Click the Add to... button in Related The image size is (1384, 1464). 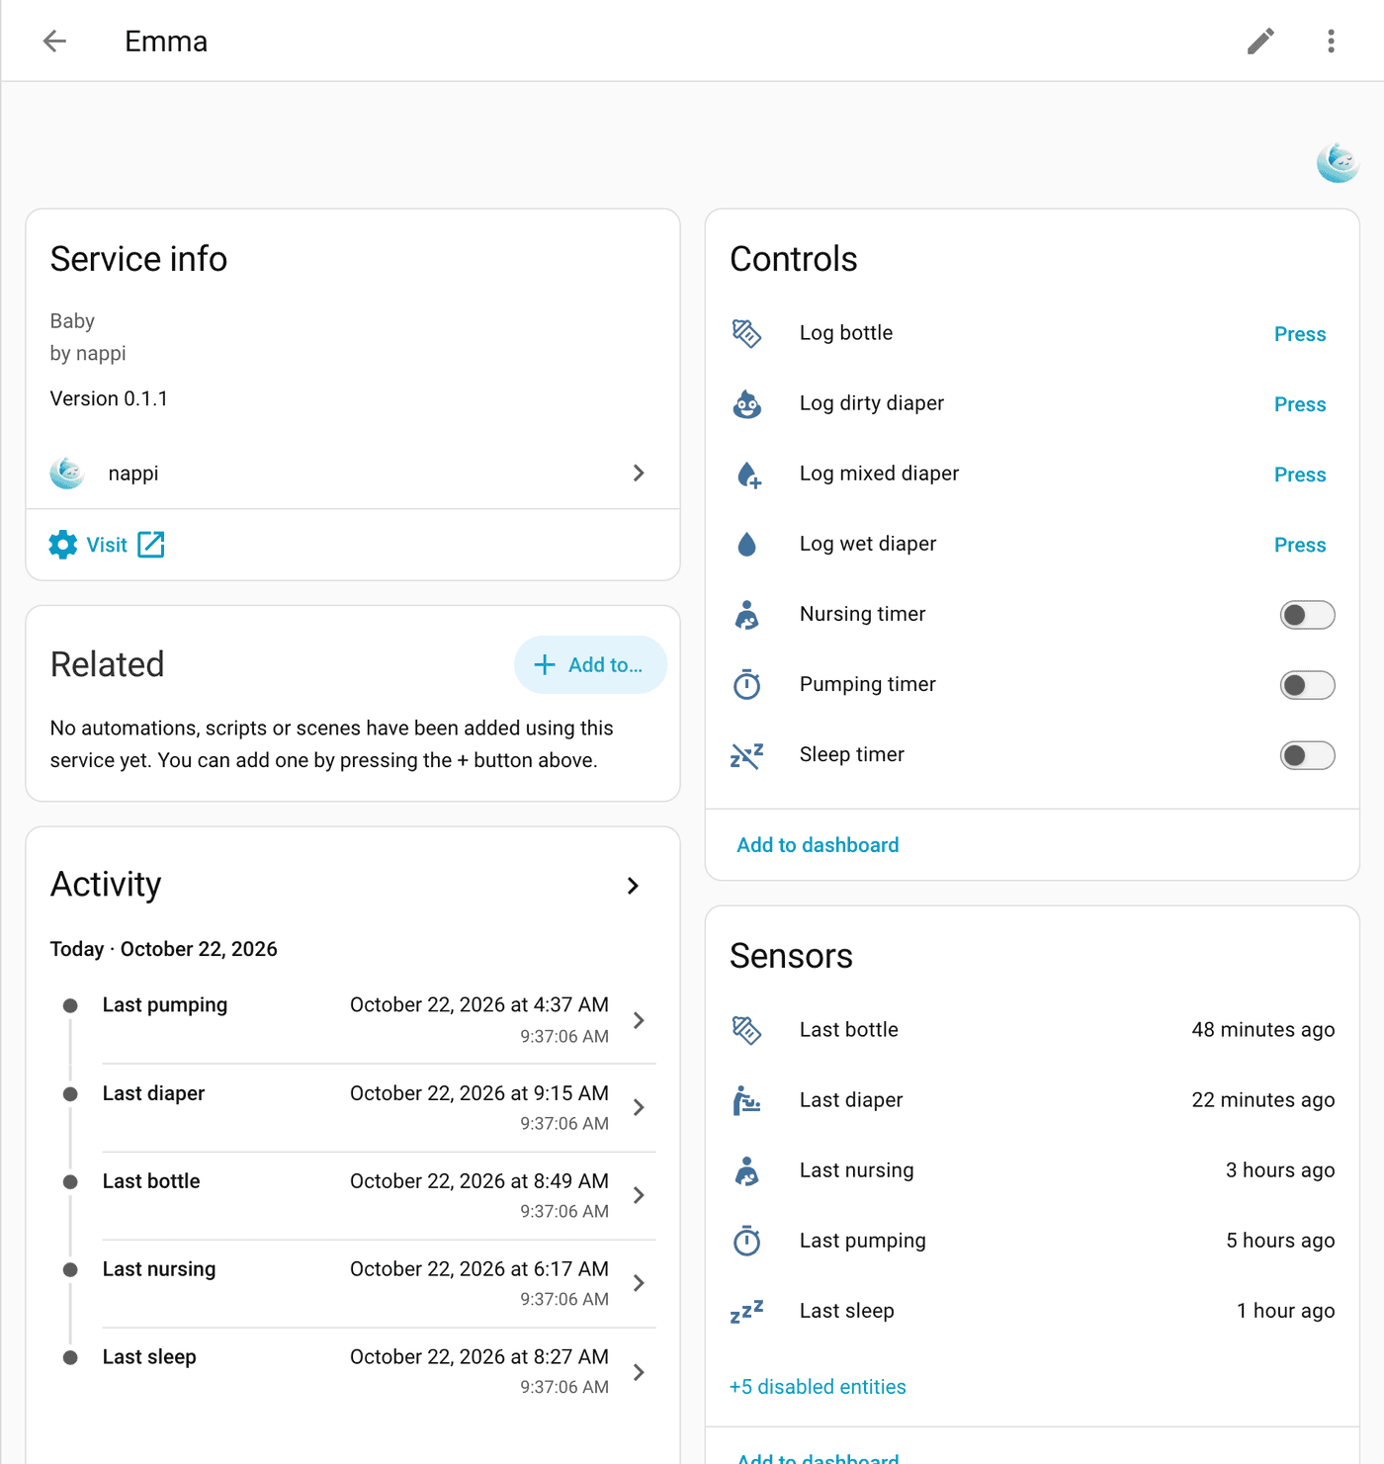click(x=590, y=665)
